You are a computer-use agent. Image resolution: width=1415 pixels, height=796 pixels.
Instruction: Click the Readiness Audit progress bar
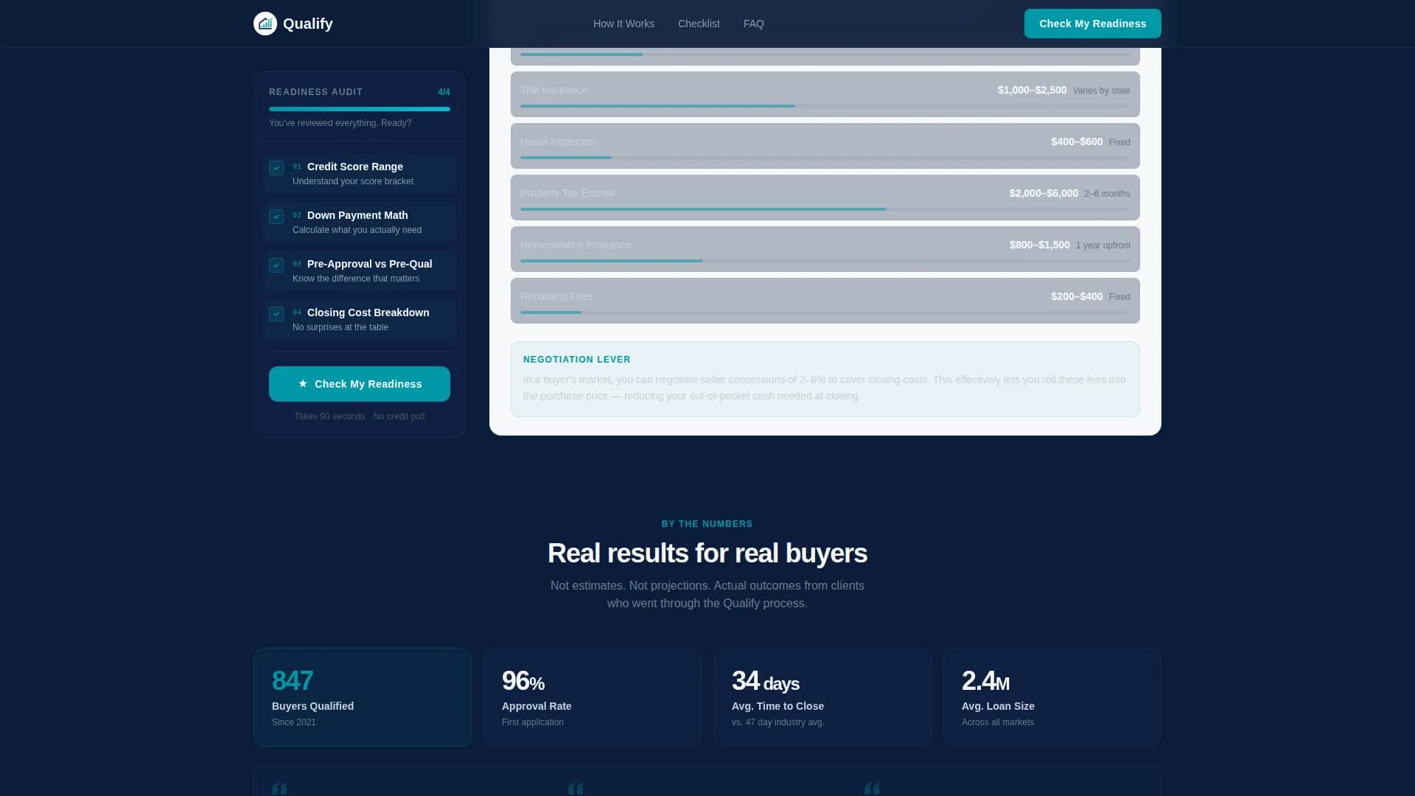tap(360, 109)
